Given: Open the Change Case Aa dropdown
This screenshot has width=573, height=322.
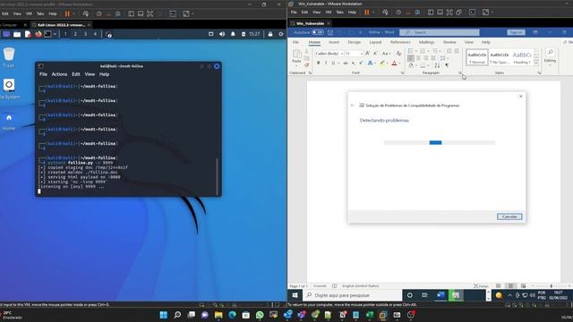Looking at the screenshot, I should (385, 54).
